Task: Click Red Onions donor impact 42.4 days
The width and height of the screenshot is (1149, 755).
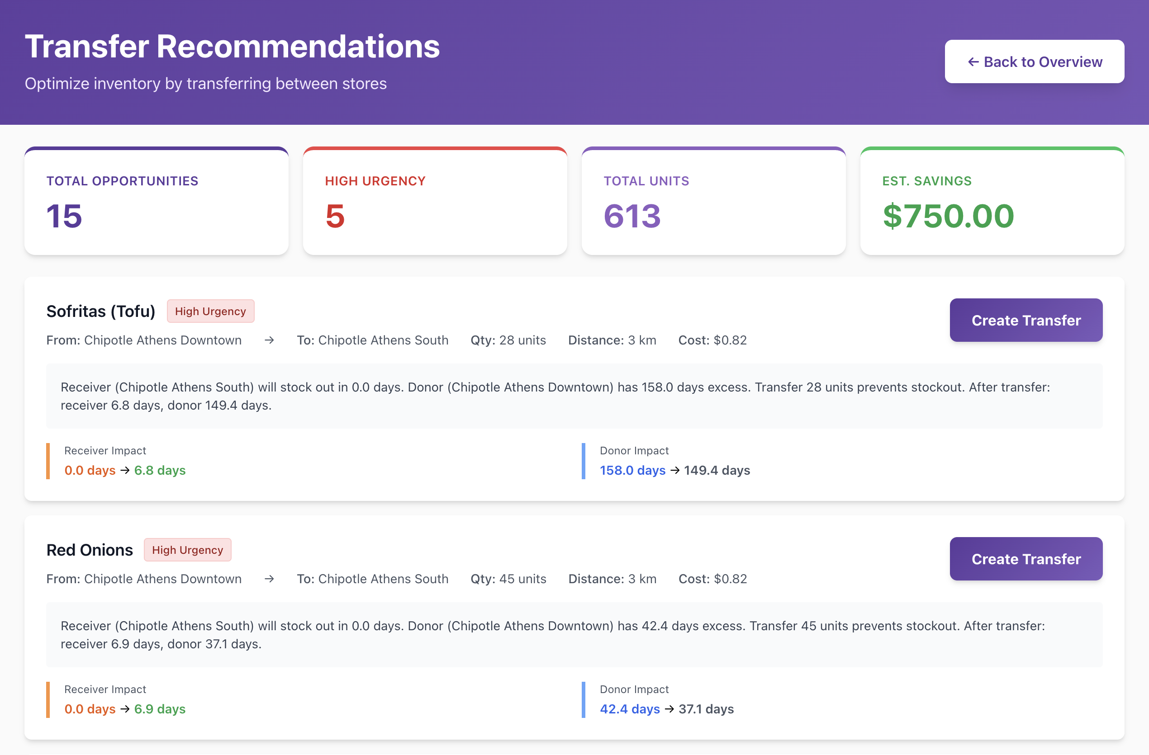Action: 629,709
